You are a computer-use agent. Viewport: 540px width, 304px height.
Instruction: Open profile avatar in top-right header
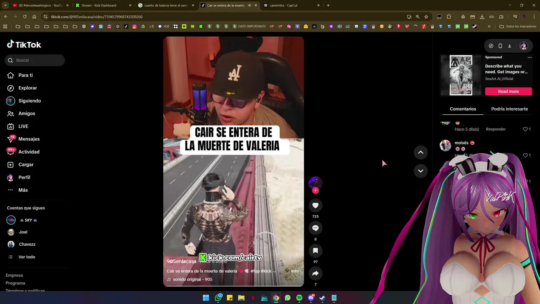(x=524, y=46)
